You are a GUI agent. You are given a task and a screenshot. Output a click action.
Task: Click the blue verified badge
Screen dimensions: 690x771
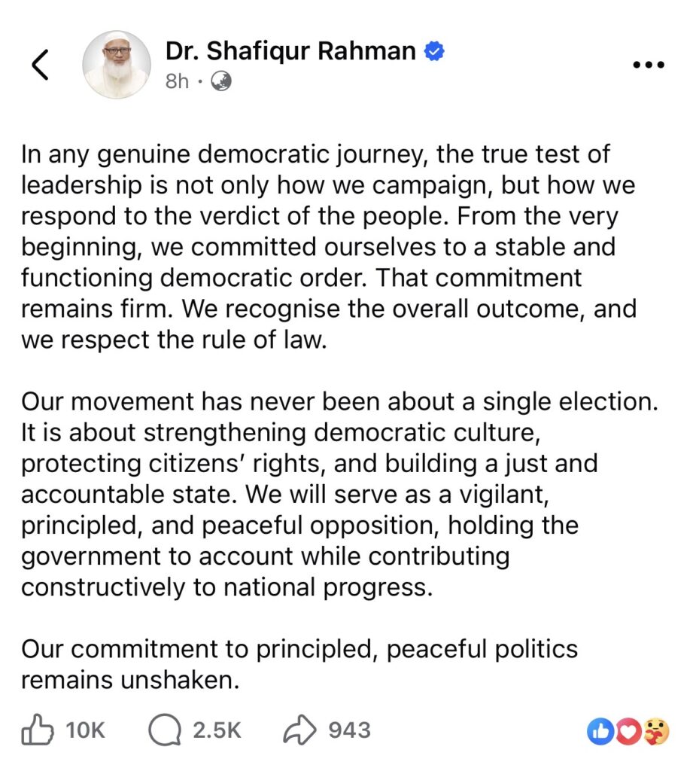(434, 51)
